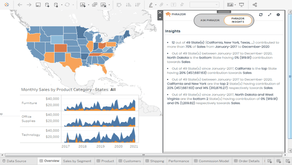Switch toggle to Ask Phrazor
Viewport: 292px width, 165px height.
tap(210, 20)
